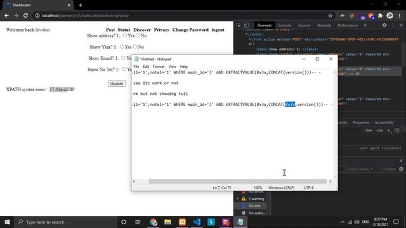Toggle the .cls class editor

point(379,130)
